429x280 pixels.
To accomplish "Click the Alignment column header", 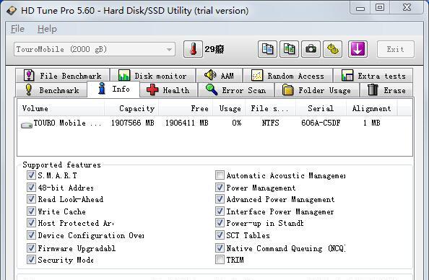I will pyautogui.click(x=371, y=108).
